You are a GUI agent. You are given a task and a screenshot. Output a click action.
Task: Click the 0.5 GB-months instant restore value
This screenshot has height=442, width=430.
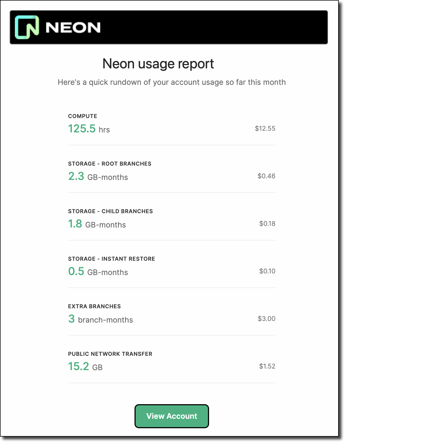[98, 272]
